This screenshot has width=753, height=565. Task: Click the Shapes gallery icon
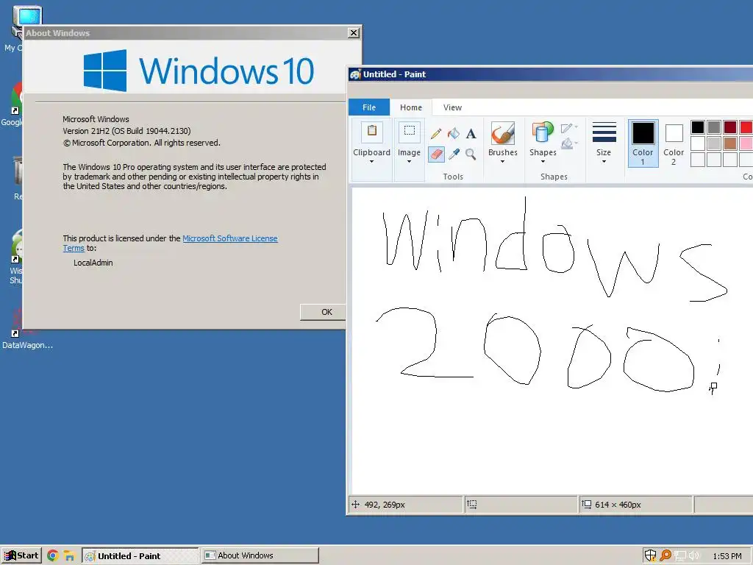pos(543,132)
